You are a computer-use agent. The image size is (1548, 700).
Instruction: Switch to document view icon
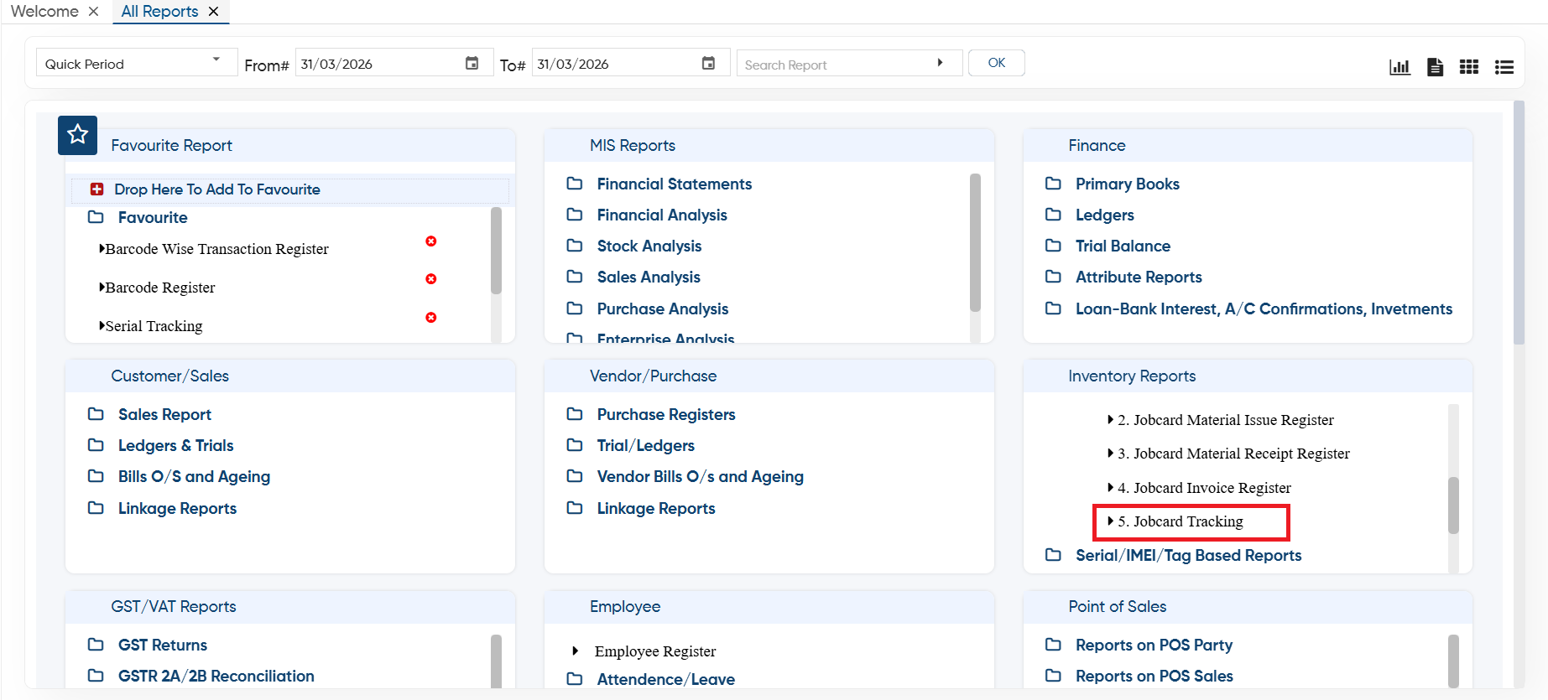(x=1435, y=67)
